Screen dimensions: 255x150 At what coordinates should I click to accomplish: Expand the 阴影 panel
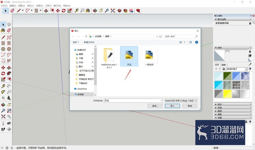(216, 114)
